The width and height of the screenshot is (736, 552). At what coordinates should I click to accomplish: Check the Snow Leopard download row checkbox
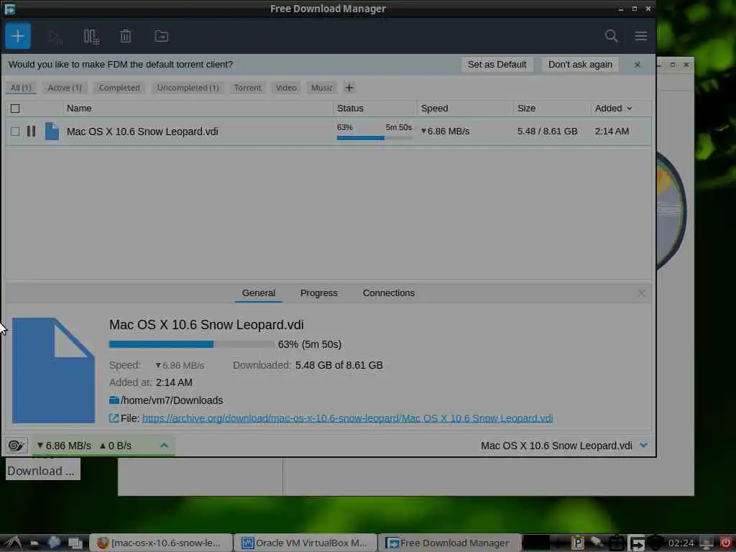(x=15, y=132)
